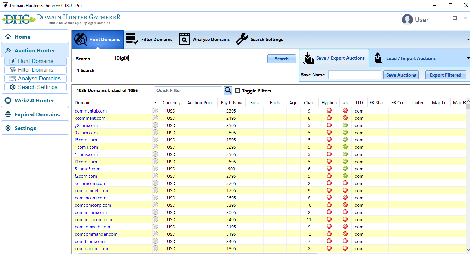
Task: Click red #s cross icon for xcomment.com
Action: 345,118
